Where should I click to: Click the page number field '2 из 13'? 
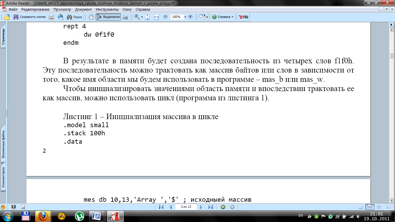tap(186, 207)
